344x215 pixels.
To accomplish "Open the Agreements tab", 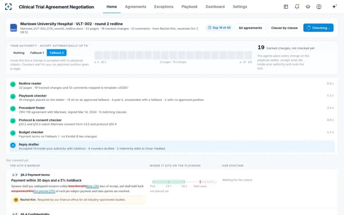I will (x=136, y=7).
